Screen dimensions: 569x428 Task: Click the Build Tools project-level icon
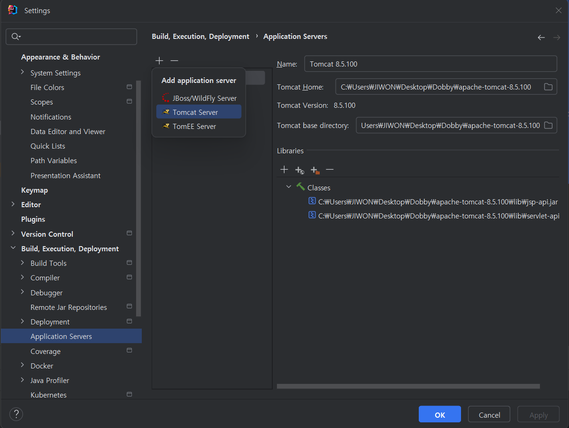(x=130, y=263)
